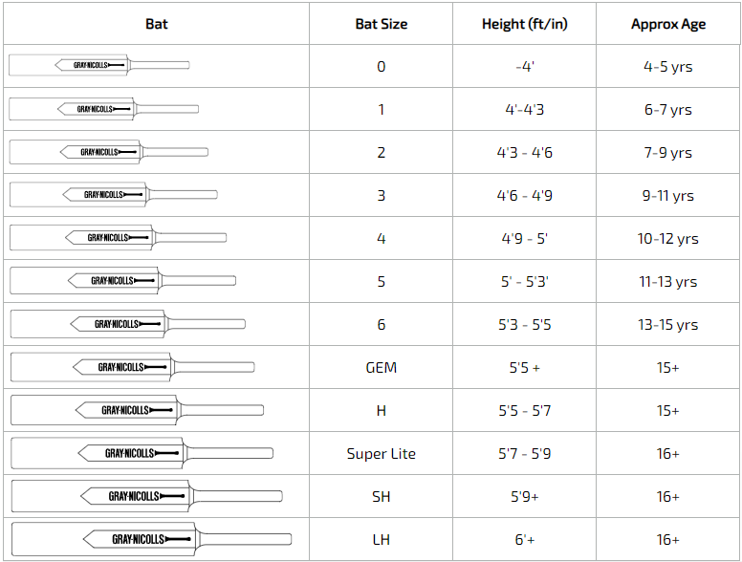Viewport: 742px width, 562px height.
Task: Click the "4-5 yrs" age cell
Action: [668, 67]
